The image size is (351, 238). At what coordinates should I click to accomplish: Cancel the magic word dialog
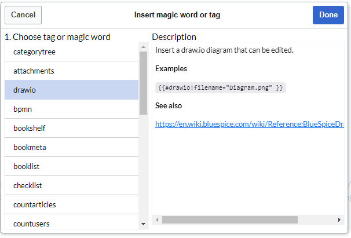coord(23,15)
